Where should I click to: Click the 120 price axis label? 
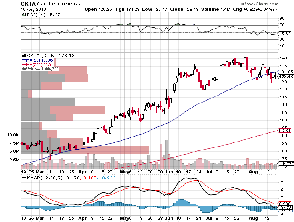[283, 89]
